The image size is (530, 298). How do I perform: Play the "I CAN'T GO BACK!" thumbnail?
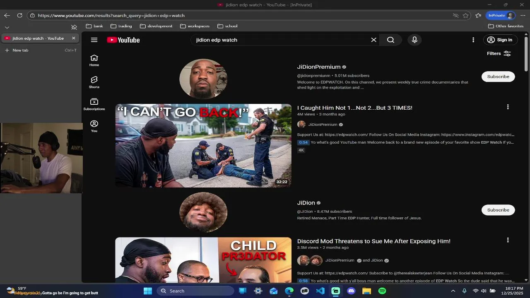tap(203, 146)
